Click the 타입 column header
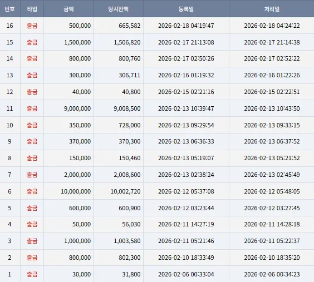 coord(32,9)
